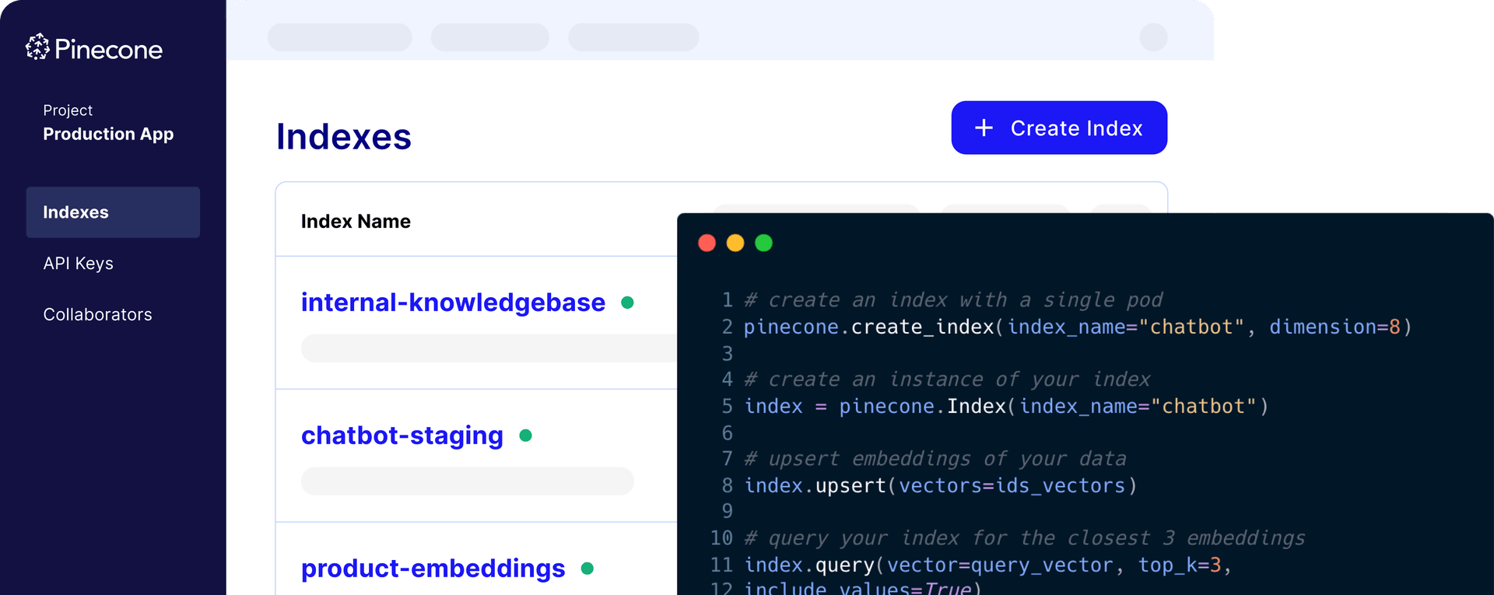Viewport: 1494px width, 595px height.
Task: Click the plus icon in Create Index
Action: [x=984, y=128]
